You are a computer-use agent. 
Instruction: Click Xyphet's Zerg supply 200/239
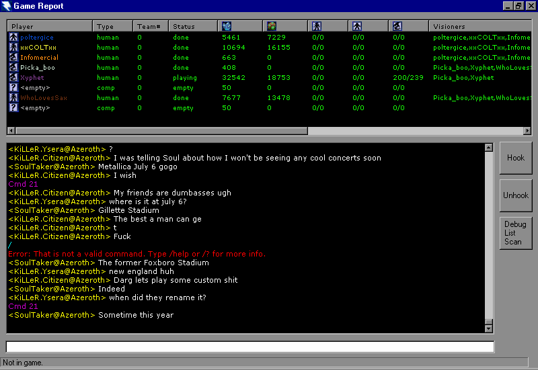click(408, 77)
